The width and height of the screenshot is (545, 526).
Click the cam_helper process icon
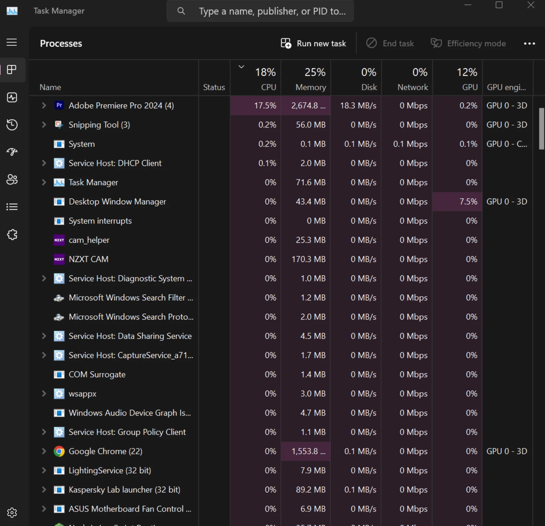(x=59, y=240)
